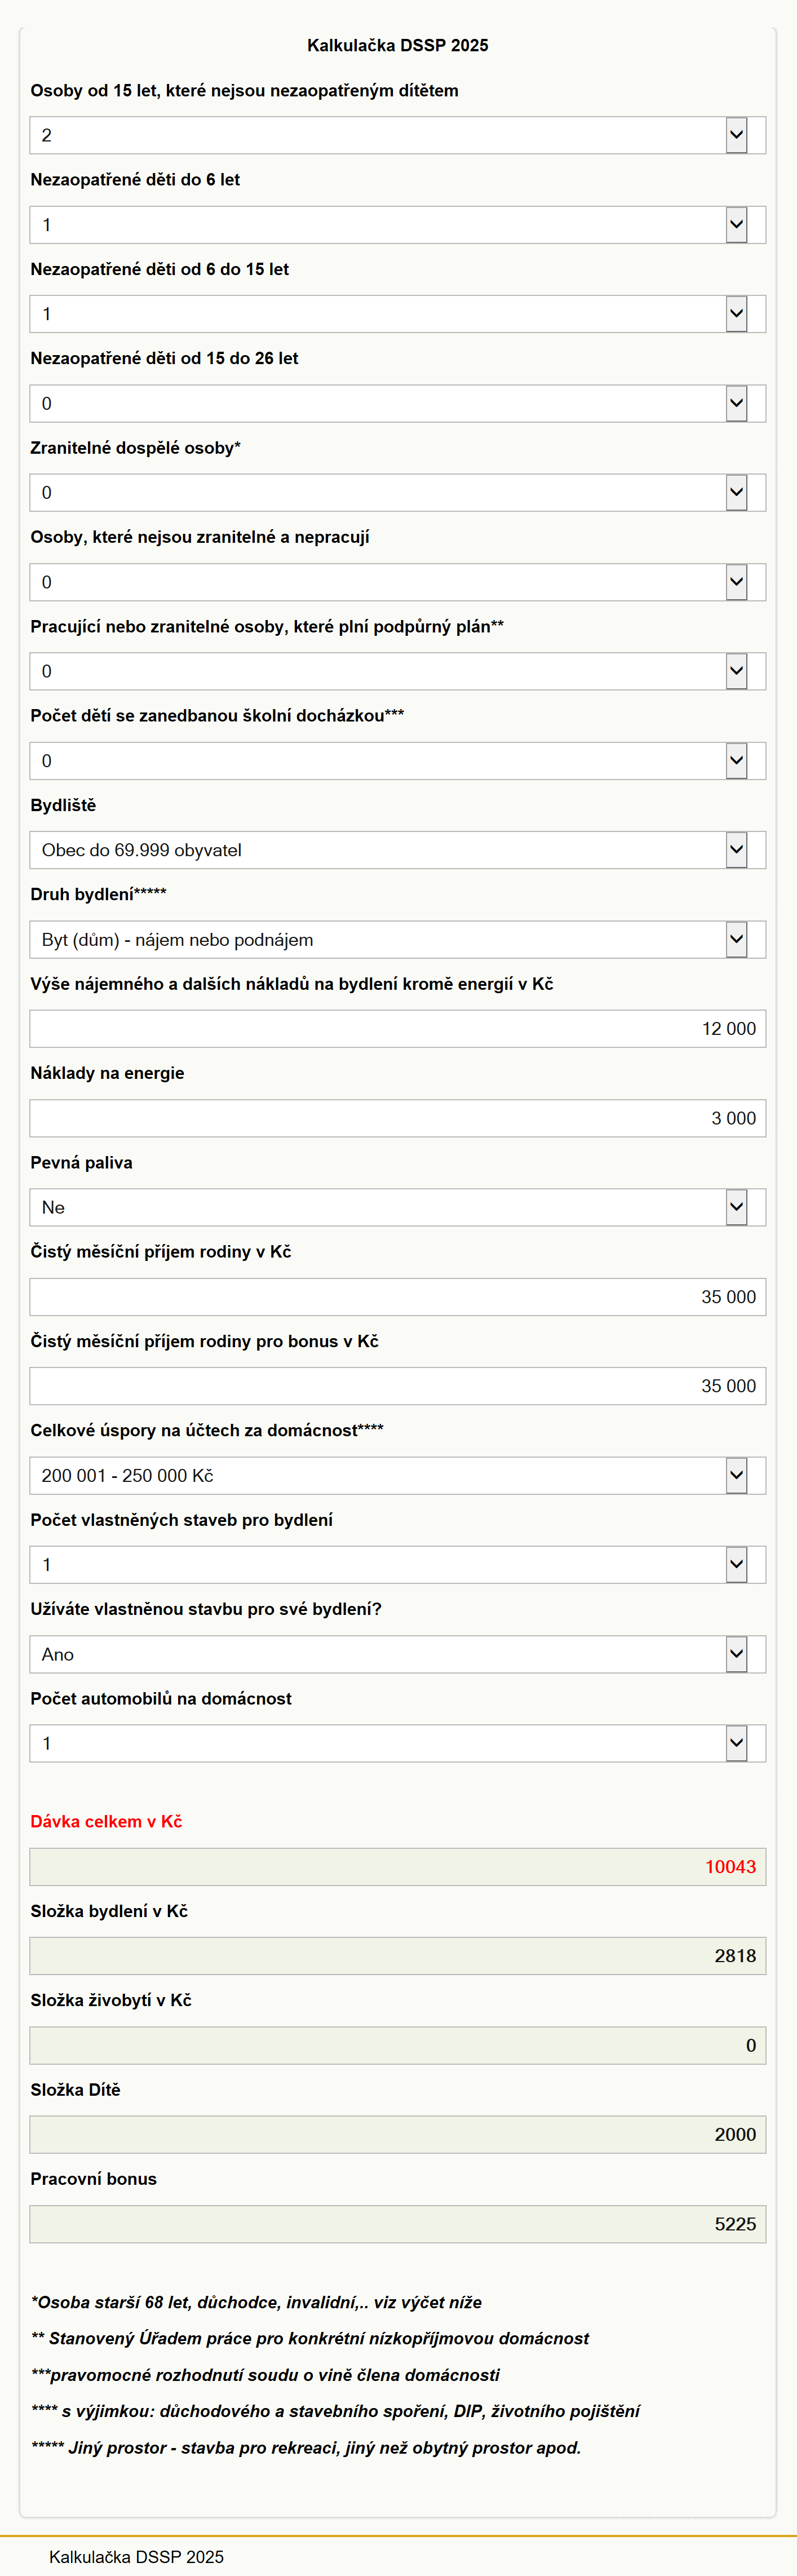The image size is (797, 2576).
Task: Open savings range dropdown '200 001 - 250 000 Kč'
Action: point(398,1475)
